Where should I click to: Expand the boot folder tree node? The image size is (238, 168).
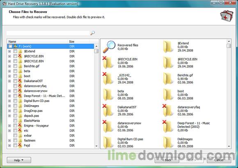[x=9, y=76]
